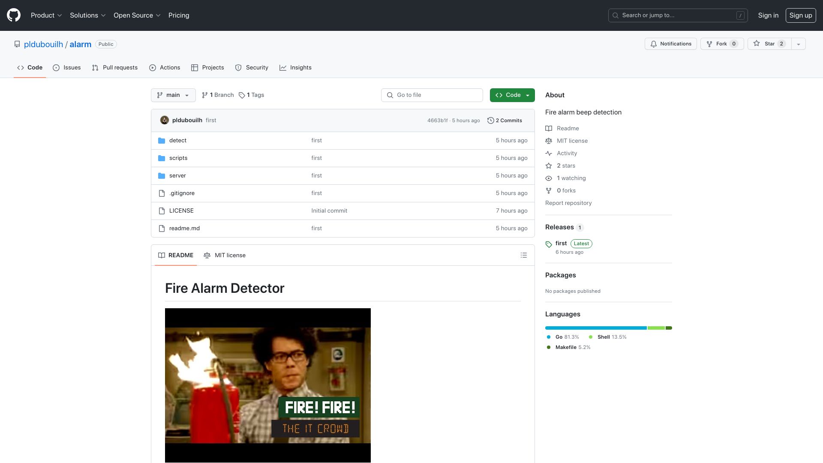This screenshot has width=823, height=463.
Task: Expand the Product menu
Action: click(46, 15)
